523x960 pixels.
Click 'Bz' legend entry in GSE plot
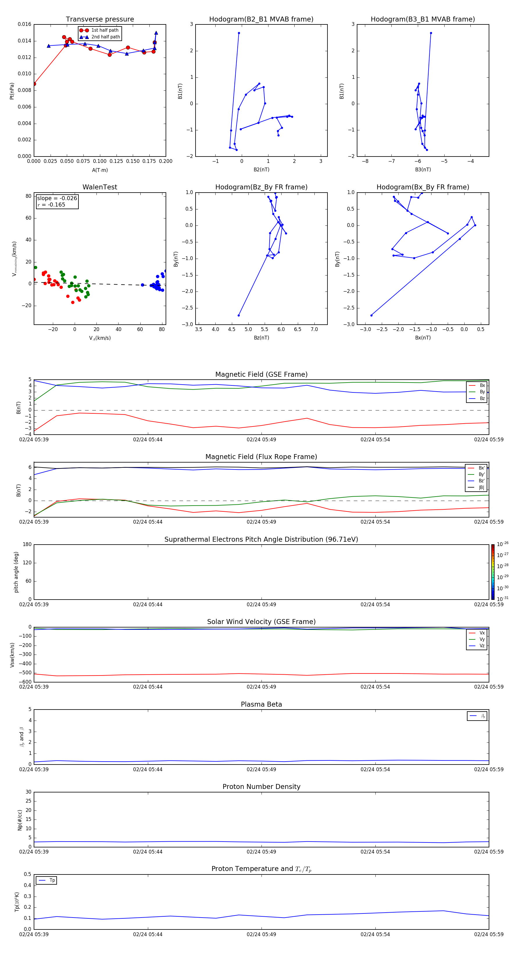tap(477, 399)
